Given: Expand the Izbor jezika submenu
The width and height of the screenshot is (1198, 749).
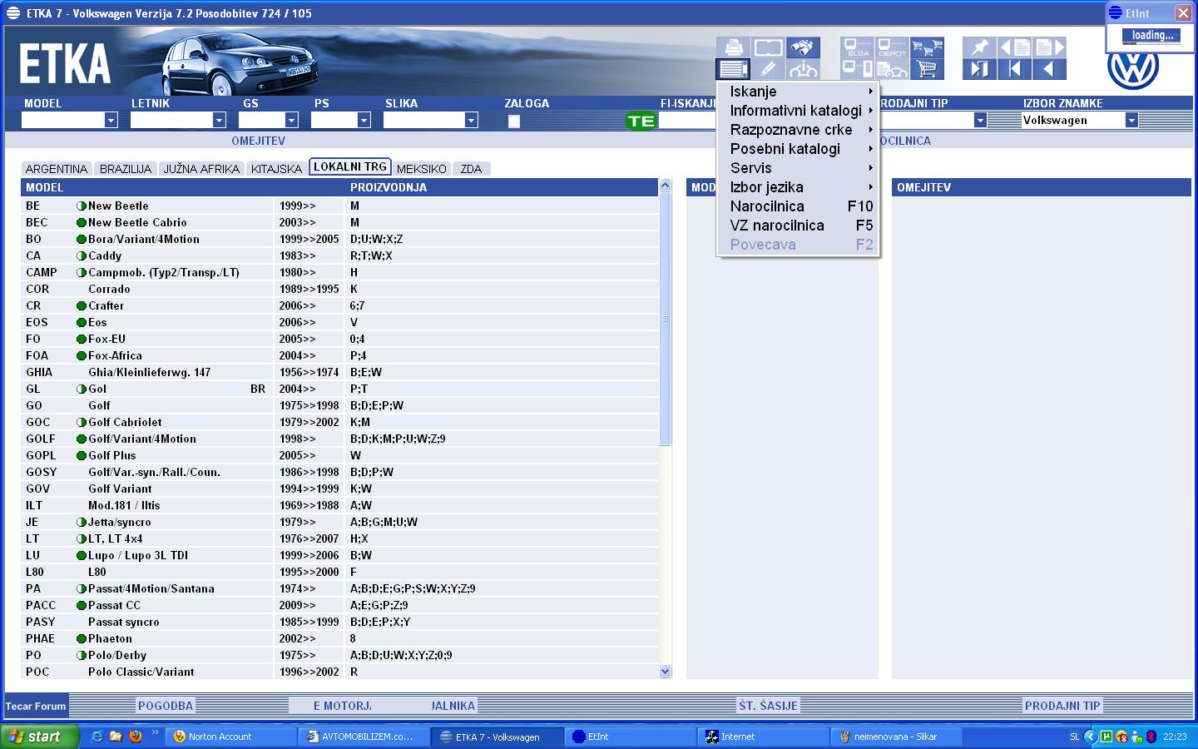Looking at the screenshot, I should click(799, 187).
